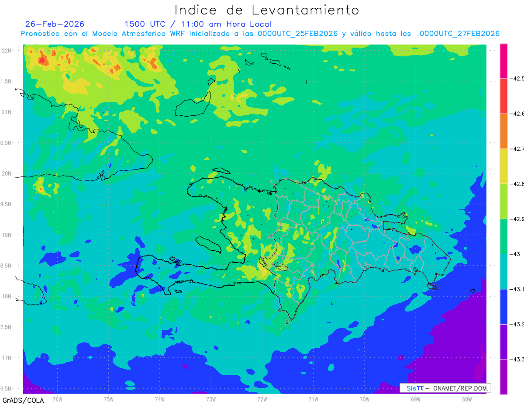Select the date text "26-Feb-2026"

(55, 24)
